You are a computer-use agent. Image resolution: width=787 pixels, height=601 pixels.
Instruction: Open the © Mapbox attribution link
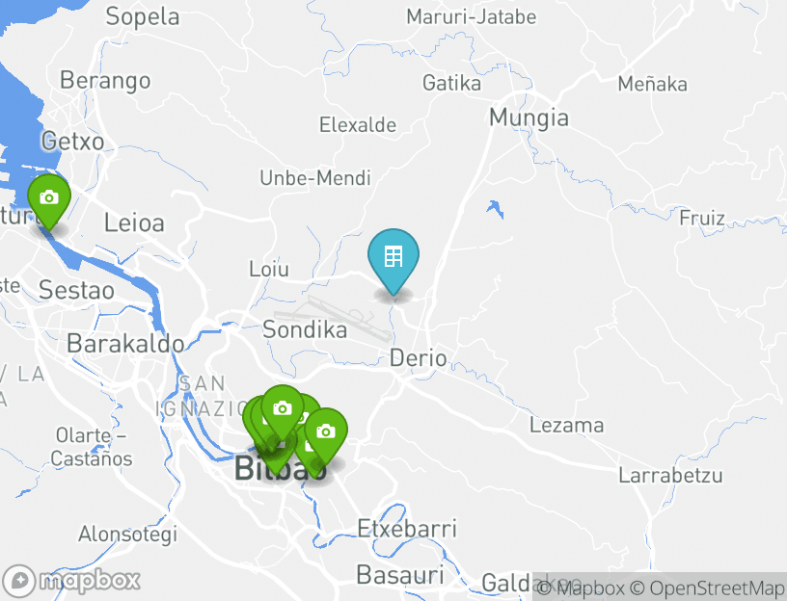(581, 588)
